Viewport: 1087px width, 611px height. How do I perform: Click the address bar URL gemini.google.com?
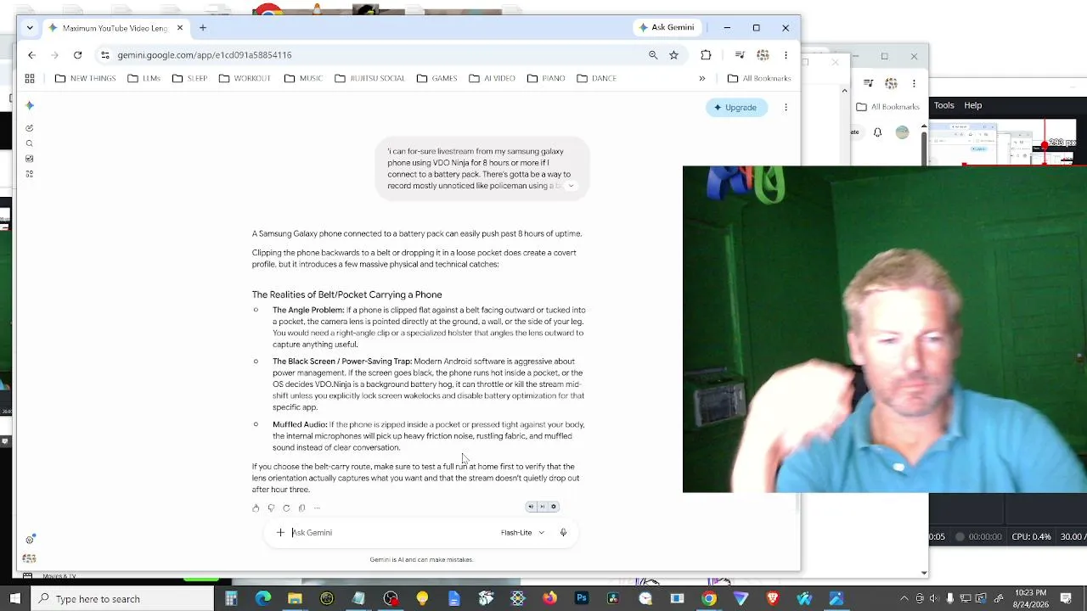(205, 55)
